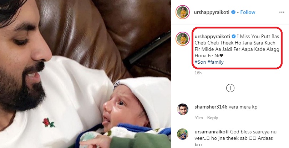Viewport: 289px width, 148px height.
Task: Open the #Son hashtag
Action: pyautogui.click(x=199, y=62)
